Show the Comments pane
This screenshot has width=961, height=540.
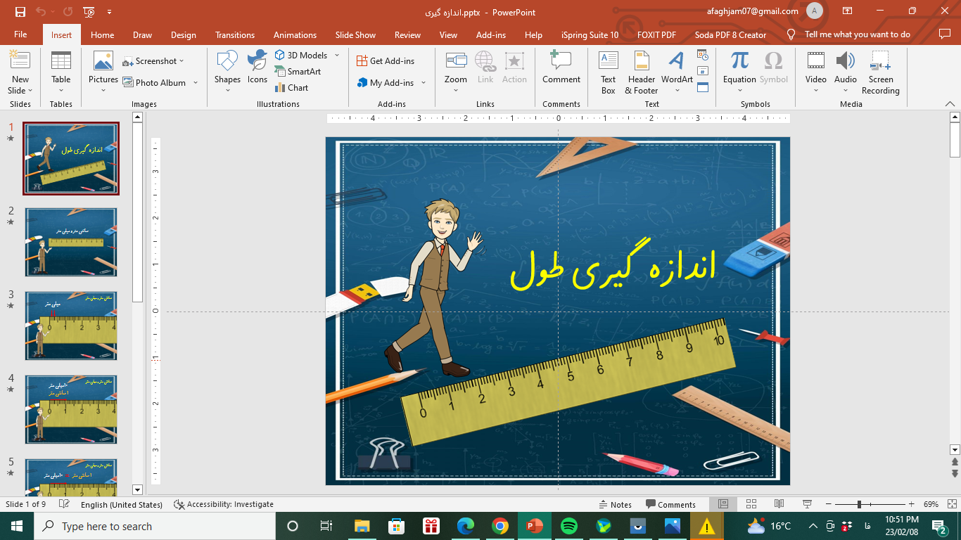tap(672, 504)
